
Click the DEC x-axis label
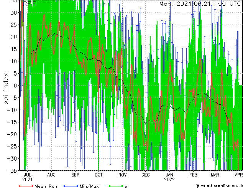coord(146,175)
